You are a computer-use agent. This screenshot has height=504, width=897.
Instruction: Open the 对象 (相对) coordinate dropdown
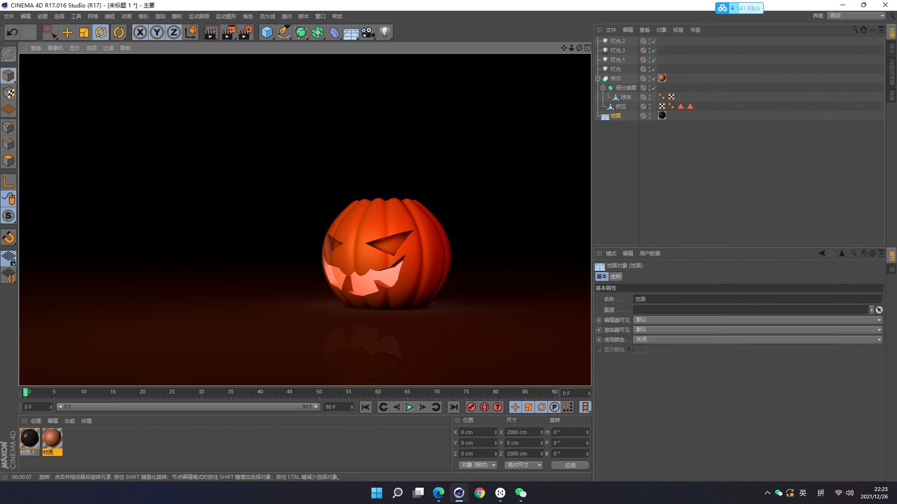478,465
